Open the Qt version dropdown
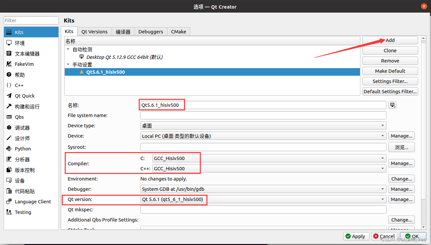 [x=263, y=199]
